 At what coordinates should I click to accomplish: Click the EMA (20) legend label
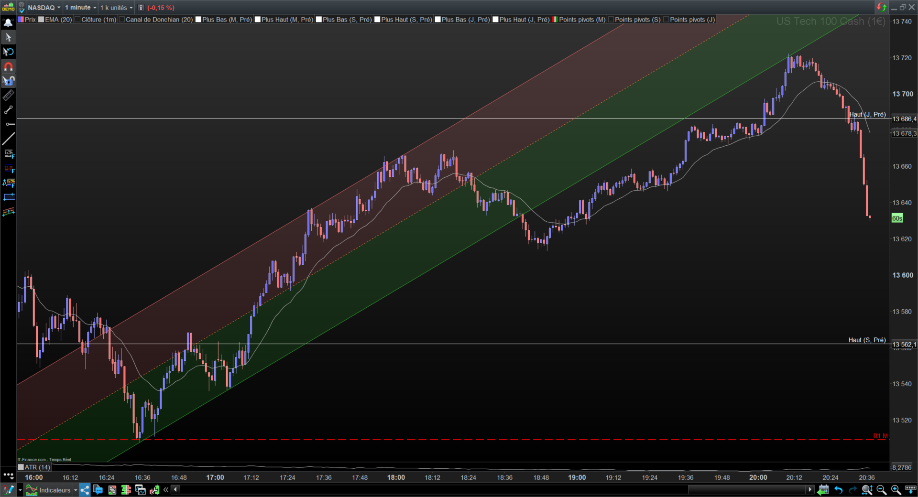(58, 20)
